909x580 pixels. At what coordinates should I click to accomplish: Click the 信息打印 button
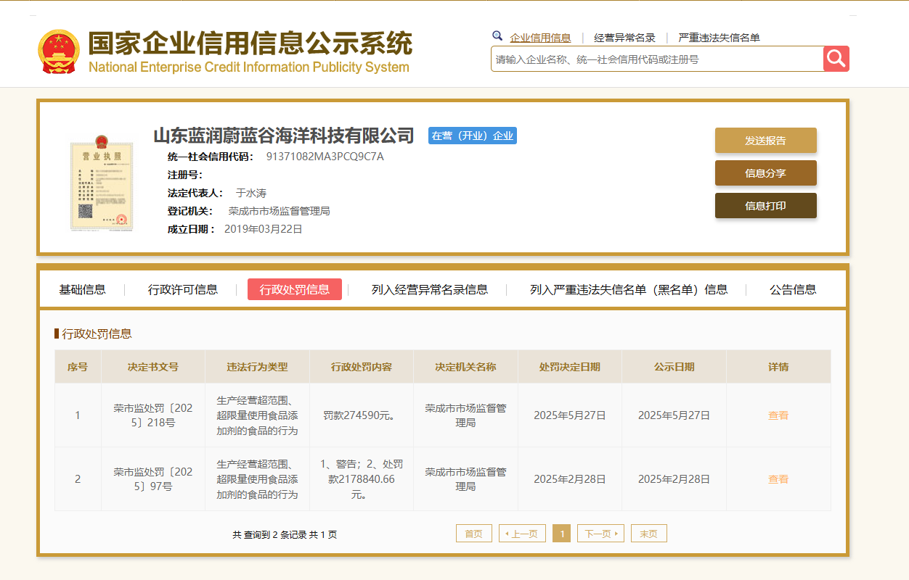pos(766,206)
